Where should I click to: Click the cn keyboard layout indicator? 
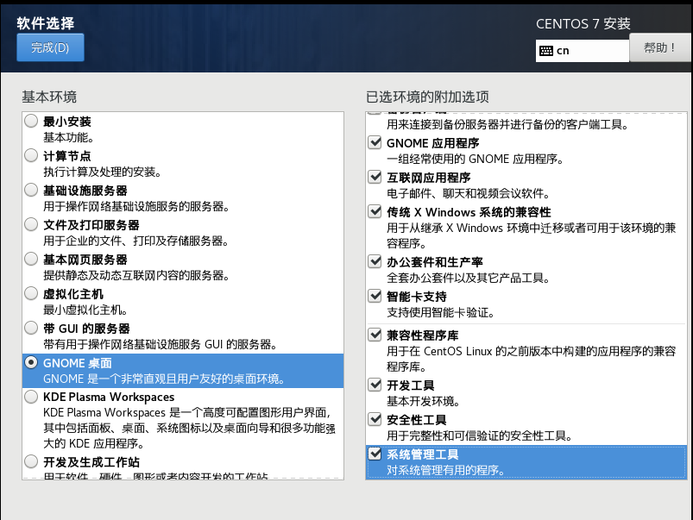(x=582, y=51)
